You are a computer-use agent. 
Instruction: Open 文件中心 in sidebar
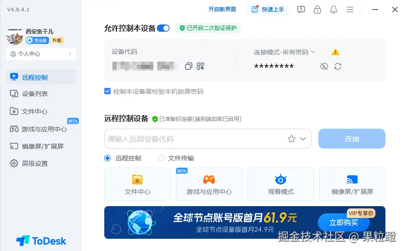[41, 111]
